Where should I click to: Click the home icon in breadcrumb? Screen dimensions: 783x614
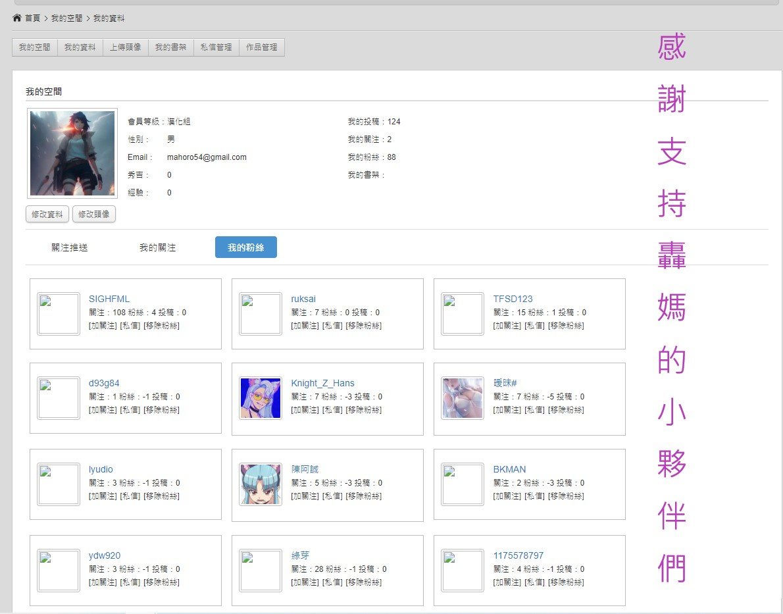(17, 18)
